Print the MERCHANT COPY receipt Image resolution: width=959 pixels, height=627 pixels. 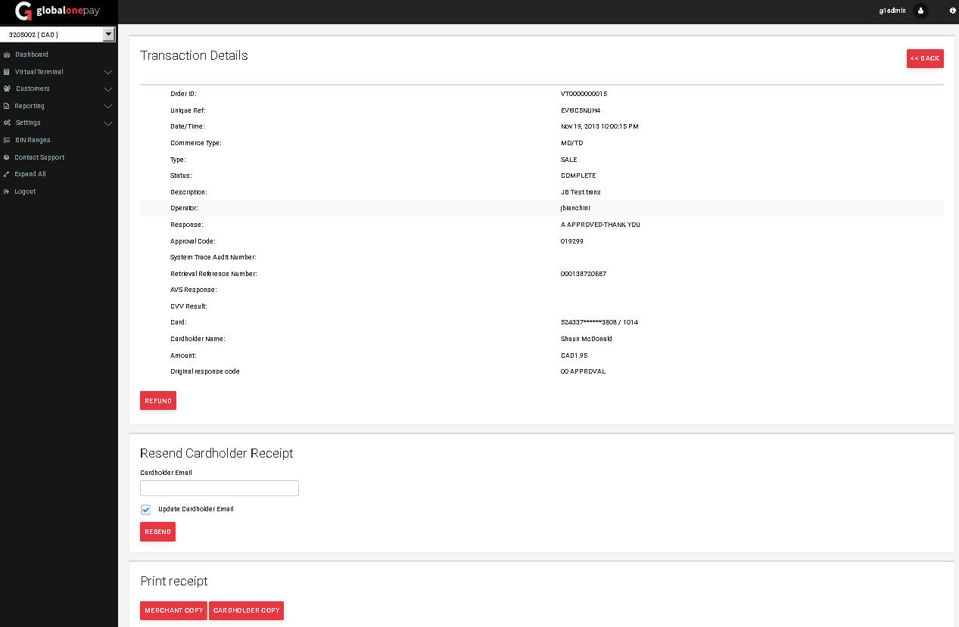[x=174, y=610]
